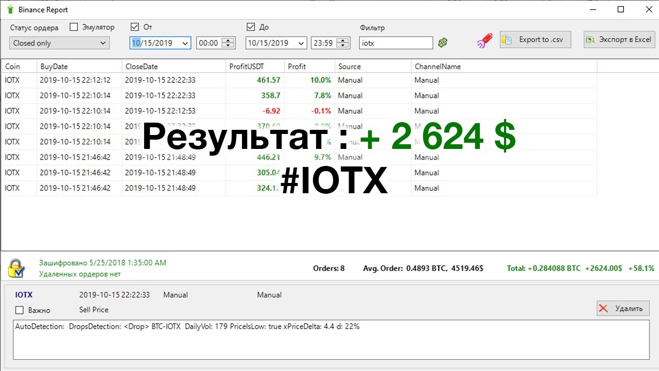
Task: Maximize the Binance Report window
Action: click(x=621, y=9)
